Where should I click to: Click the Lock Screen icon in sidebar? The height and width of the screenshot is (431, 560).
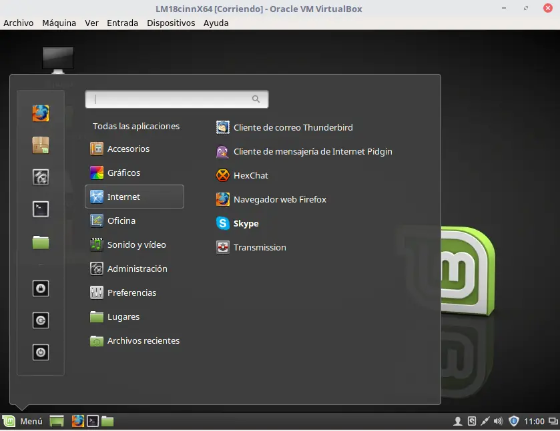(41, 288)
